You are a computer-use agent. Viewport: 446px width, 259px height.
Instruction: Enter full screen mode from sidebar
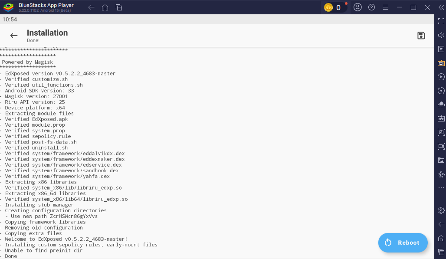point(441,21)
